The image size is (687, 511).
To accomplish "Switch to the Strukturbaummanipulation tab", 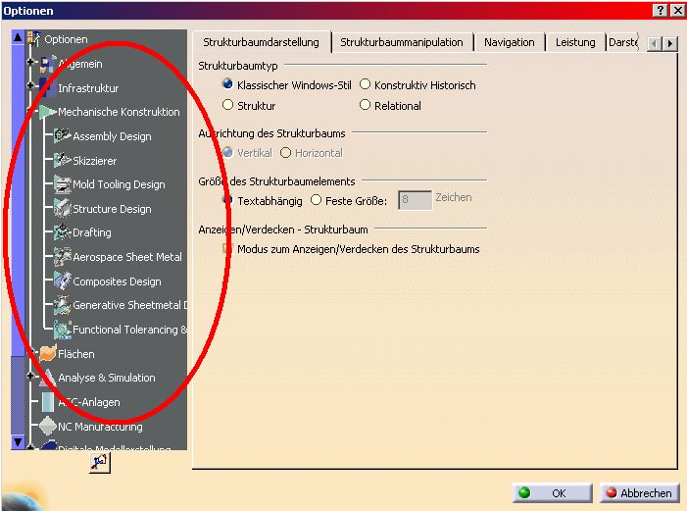I will point(402,42).
